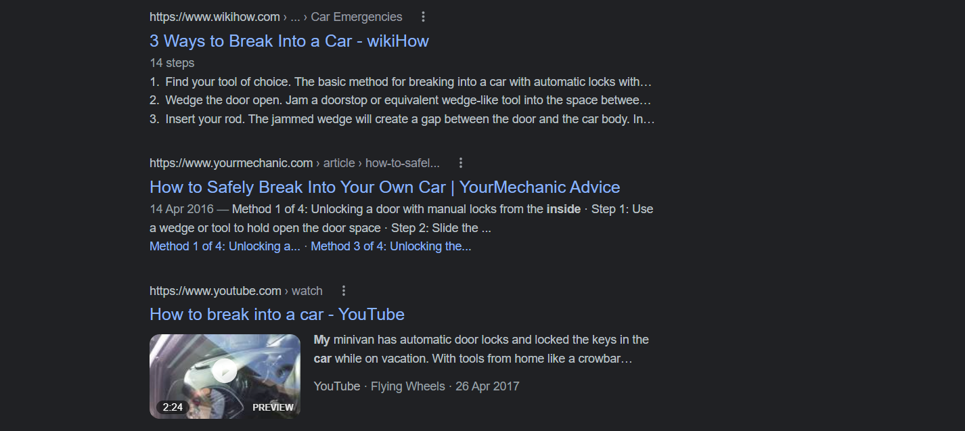Open three-dot menu beside yourmechanic.com URL
The image size is (965, 431).
[461, 163]
